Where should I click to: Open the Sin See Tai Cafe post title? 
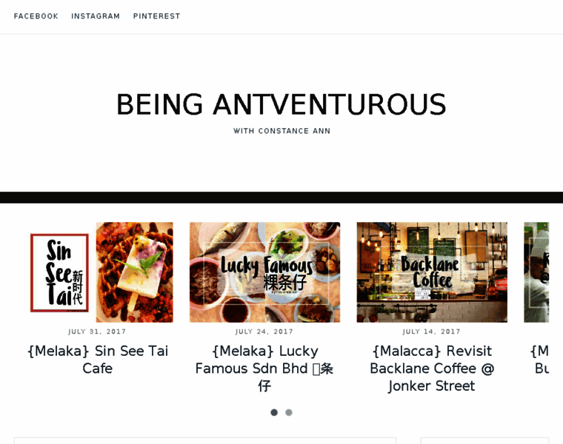[97, 359]
